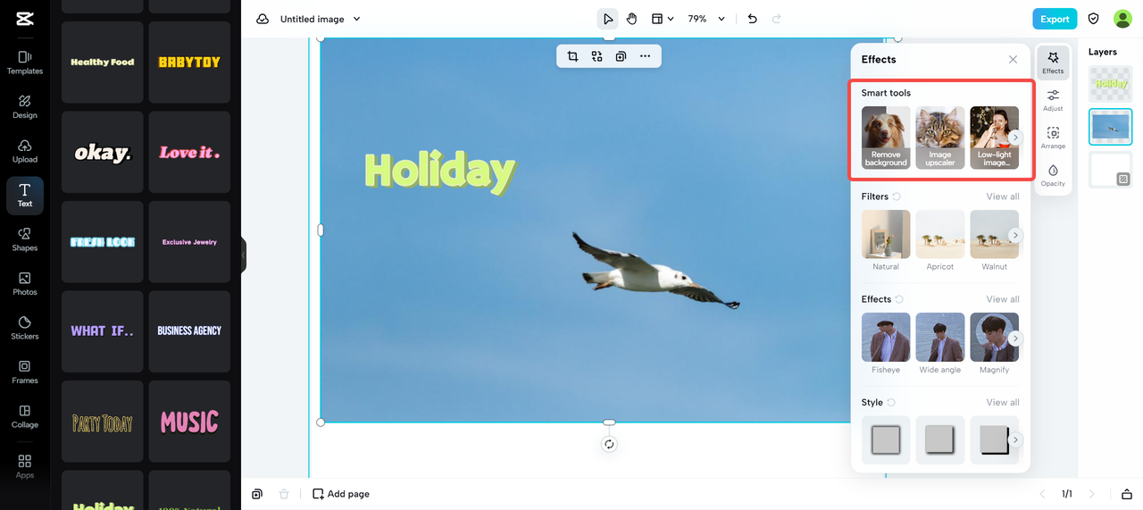This screenshot has height=510, width=1143.
Task: Open the Design panel in sidebar
Action: [25, 106]
